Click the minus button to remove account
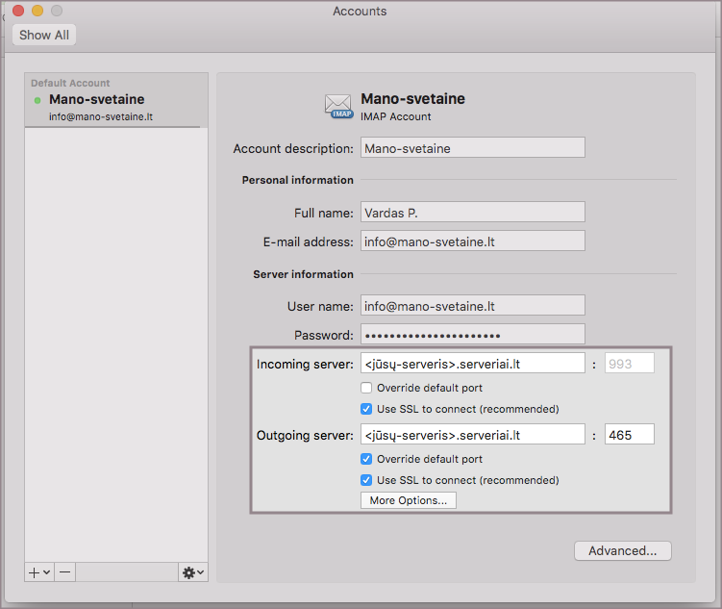The width and height of the screenshot is (722, 609). [64, 571]
